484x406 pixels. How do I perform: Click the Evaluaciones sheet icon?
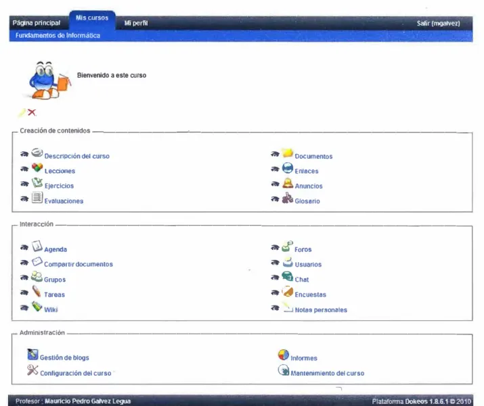(x=37, y=197)
